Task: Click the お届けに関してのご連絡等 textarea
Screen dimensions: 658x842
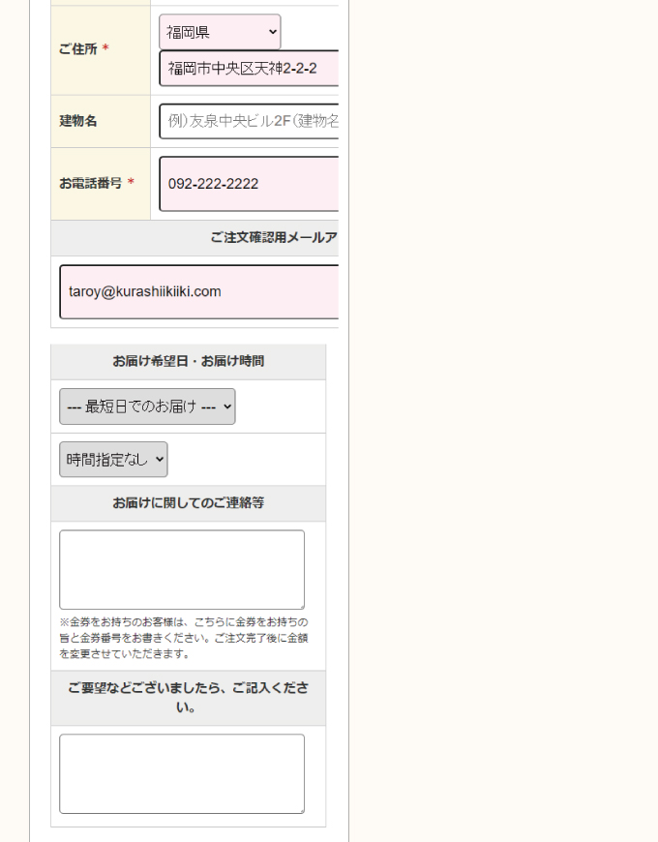Action: tap(182, 570)
